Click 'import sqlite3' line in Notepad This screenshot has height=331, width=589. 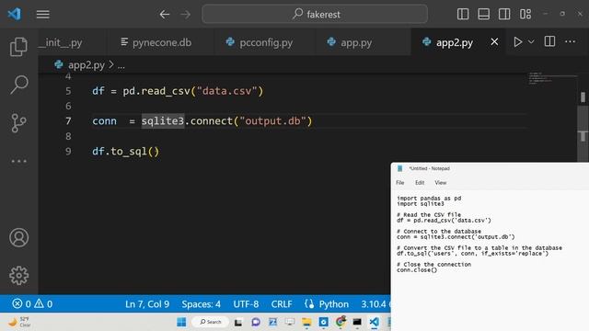[421, 204]
